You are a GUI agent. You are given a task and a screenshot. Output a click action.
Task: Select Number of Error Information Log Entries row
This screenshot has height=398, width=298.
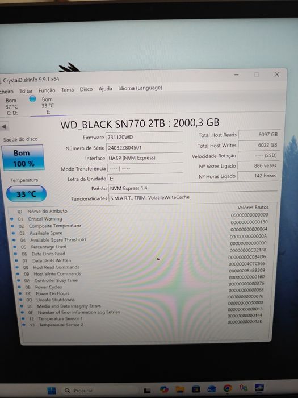[142, 312]
